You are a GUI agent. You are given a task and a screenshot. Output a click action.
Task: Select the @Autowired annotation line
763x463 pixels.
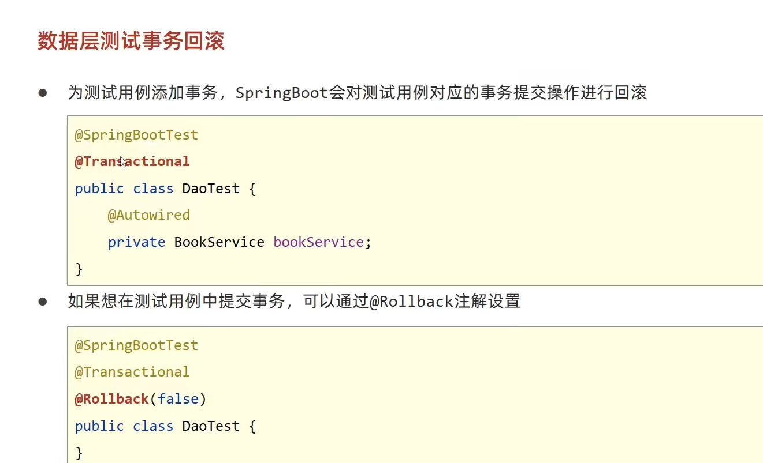click(148, 215)
